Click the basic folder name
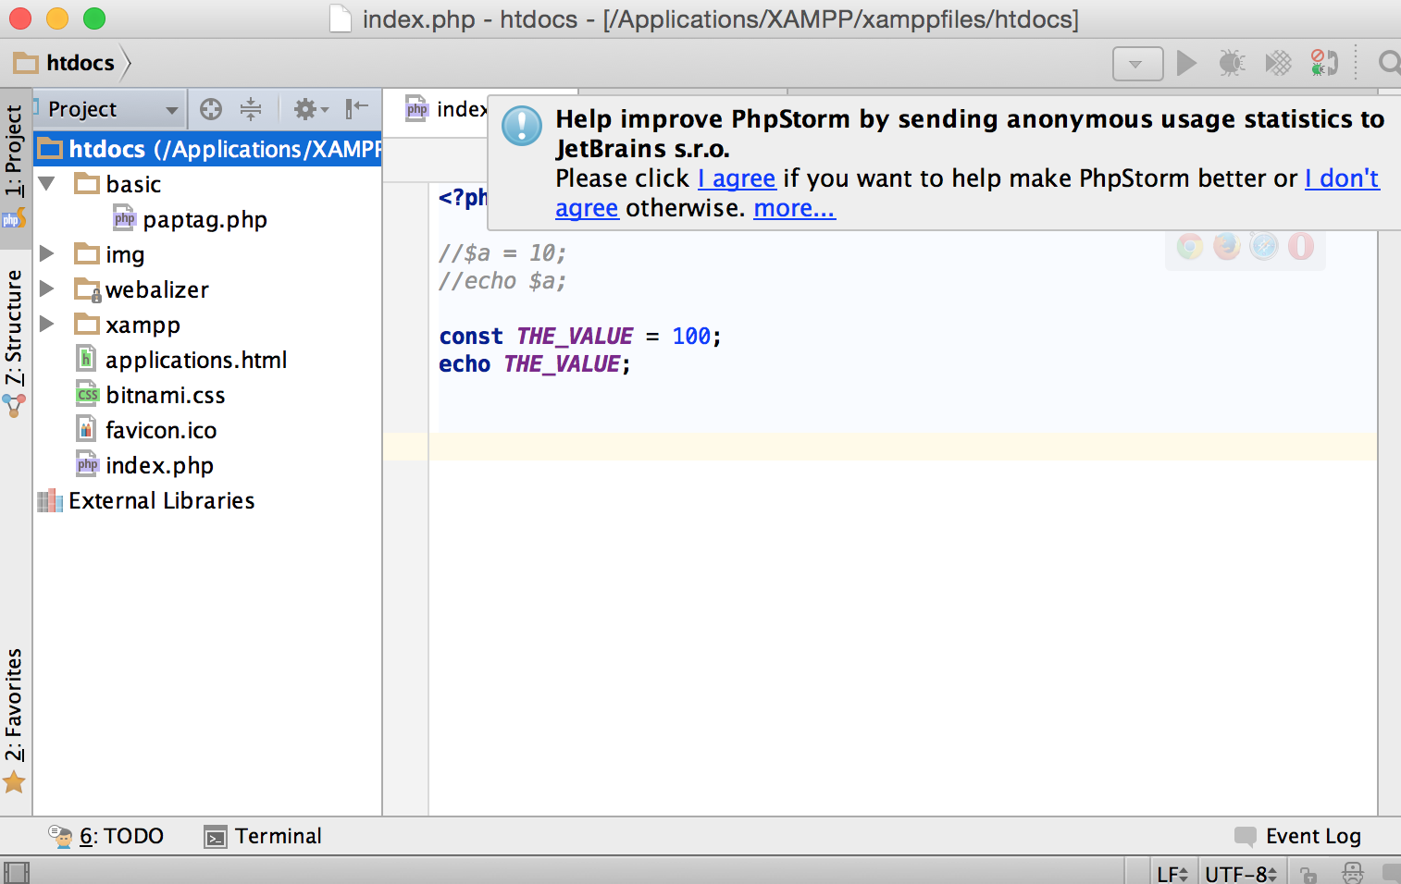This screenshot has height=884, width=1401. tap(133, 184)
